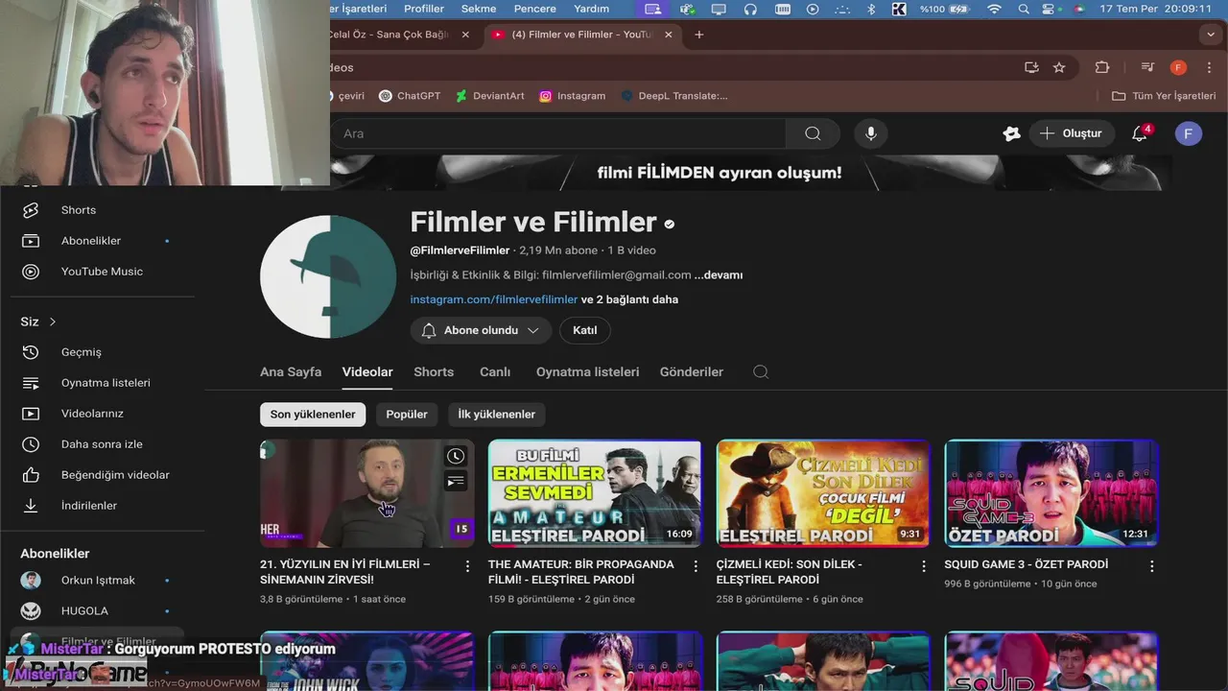Open Pencere menu in menu bar
Image resolution: width=1228 pixels, height=691 pixels.
point(535,9)
